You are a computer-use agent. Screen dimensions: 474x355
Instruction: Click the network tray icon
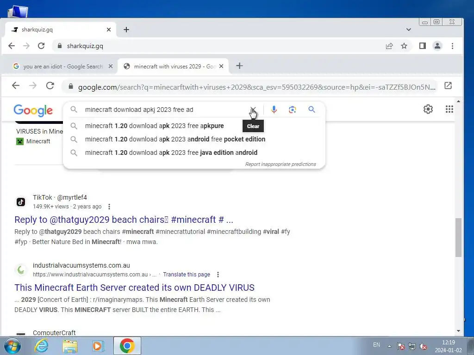[x=412, y=346]
